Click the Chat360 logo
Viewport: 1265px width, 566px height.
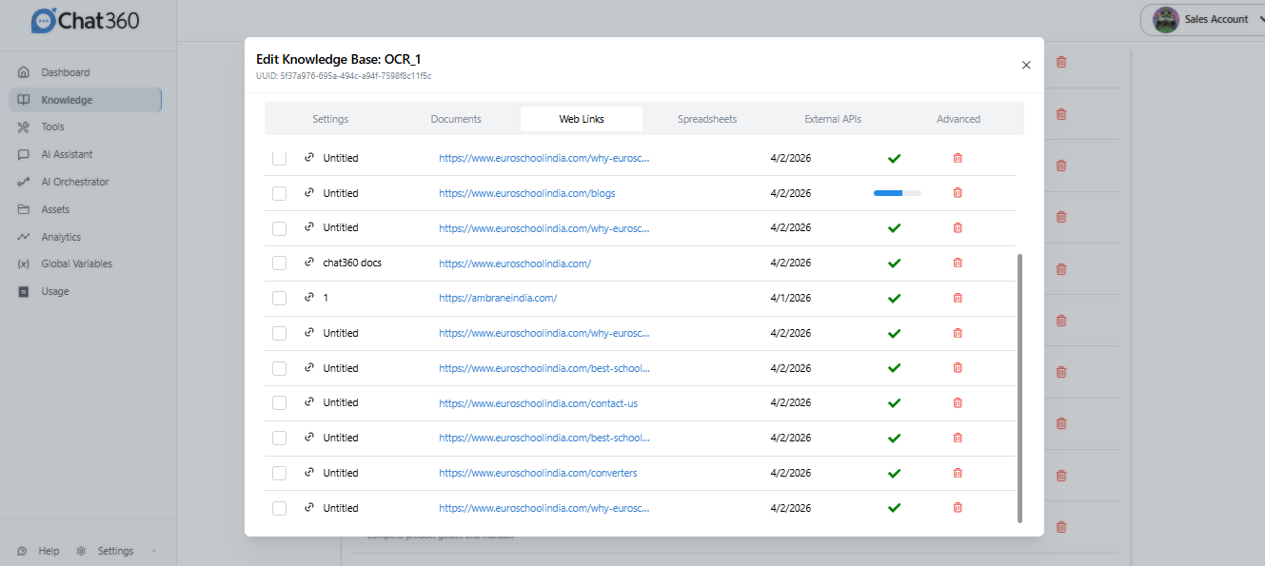tap(85, 20)
